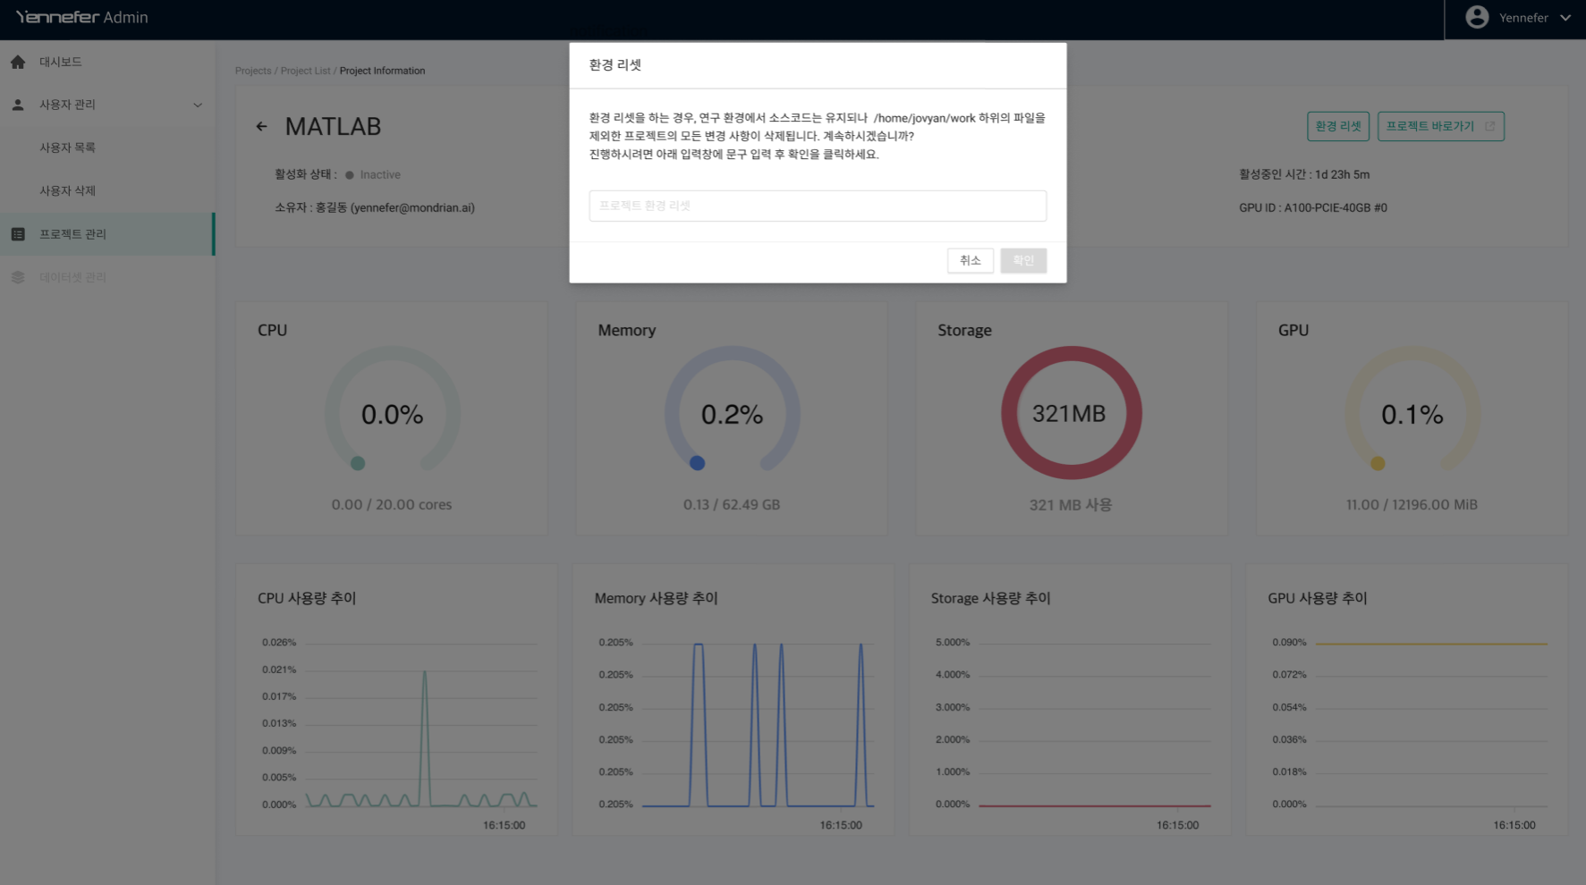Open the Project List breadcrumb link

point(305,71)
